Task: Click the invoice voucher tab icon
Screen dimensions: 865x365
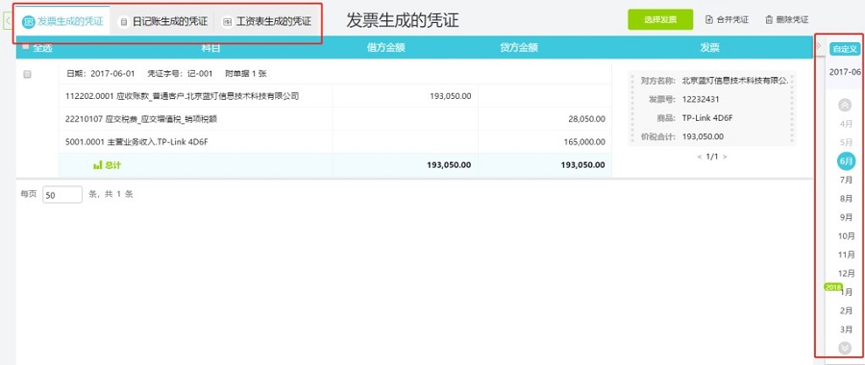Action: pyautogui.click(x=29, y=22)
